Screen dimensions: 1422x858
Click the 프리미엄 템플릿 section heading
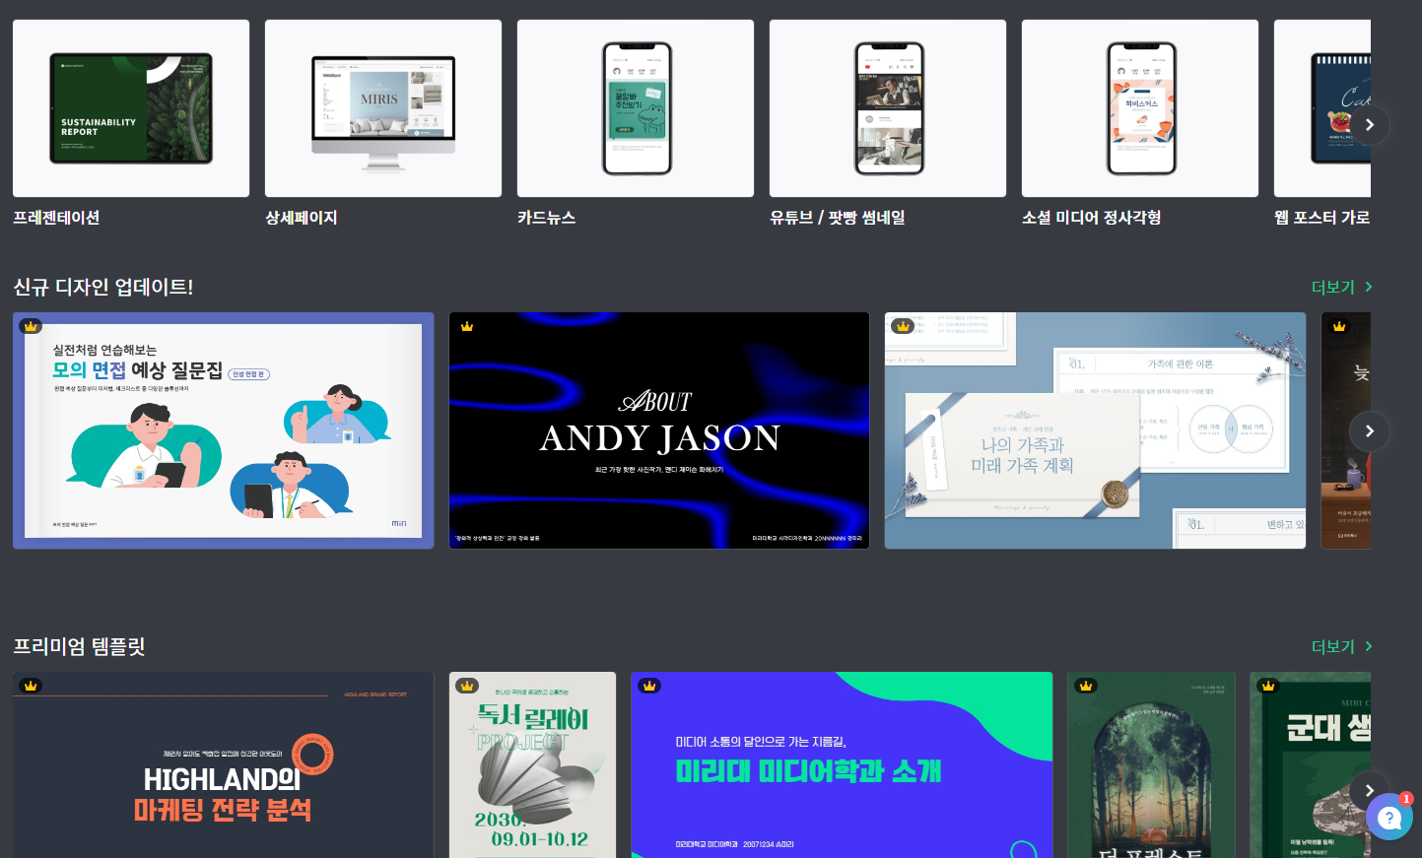point(79,646)
